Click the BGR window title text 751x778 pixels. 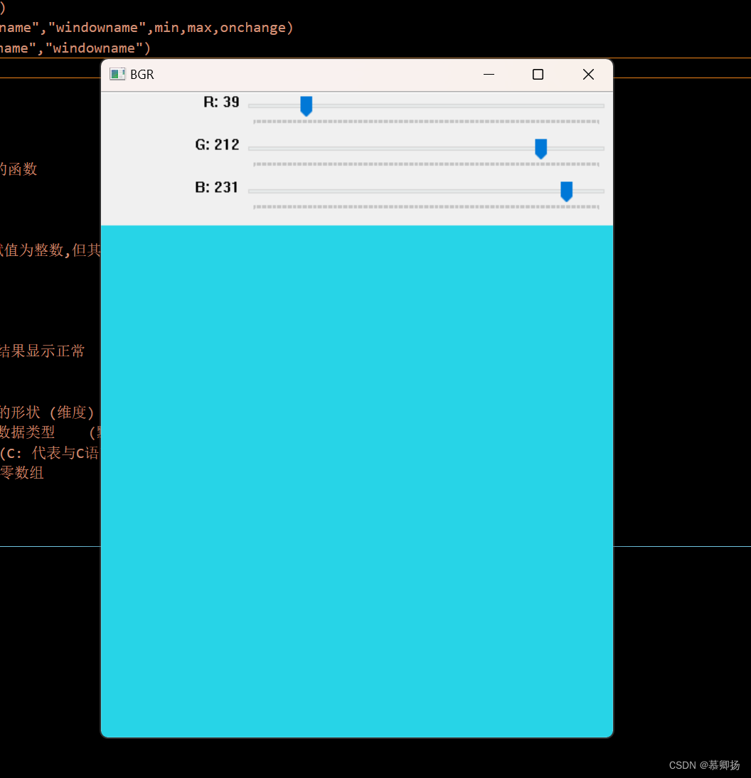[142, 75]
